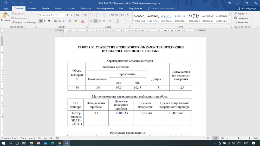Toggle subscript x₂ formatting
Screen dimensions: 260x146
click(x=60, y=21)
